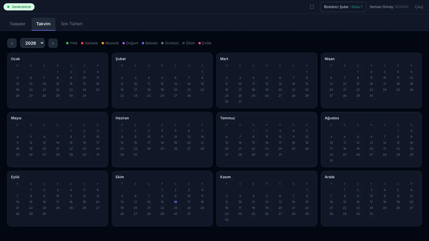Click the Mazeret legend label
The image size is (429, 241).
[112, 43]
